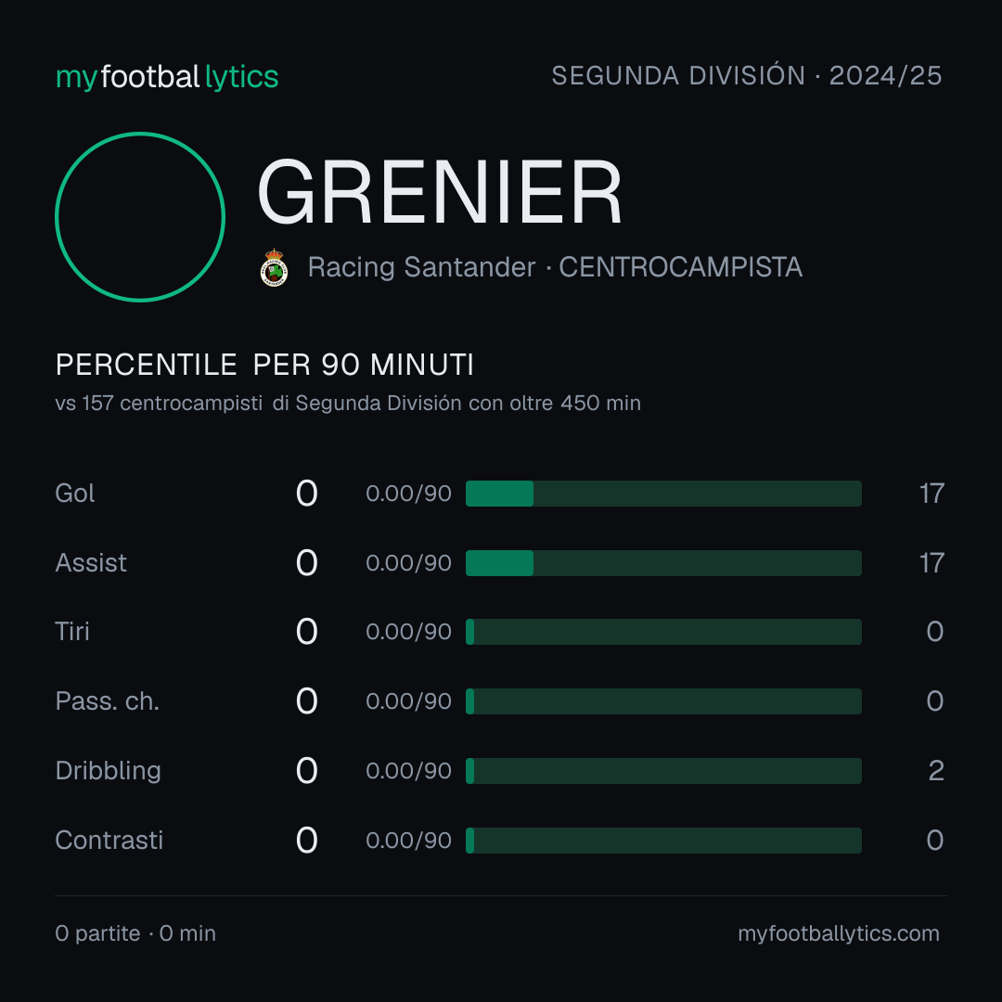Open the myfootballytics.com footer link

click(839, 933)
